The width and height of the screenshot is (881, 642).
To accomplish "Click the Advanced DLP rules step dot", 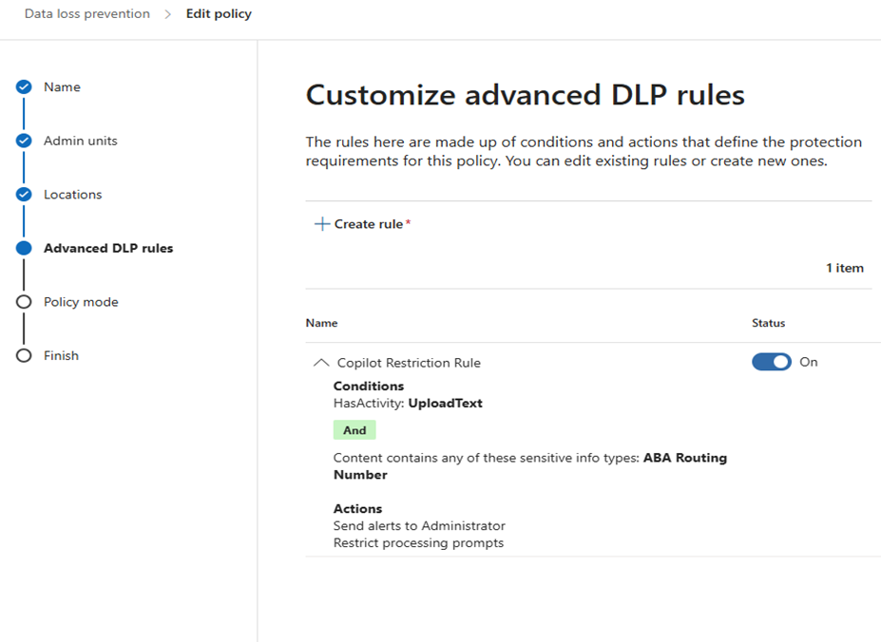I will coord(24,248).
